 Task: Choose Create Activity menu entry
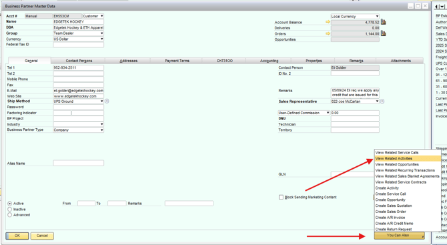coord(408,188)
